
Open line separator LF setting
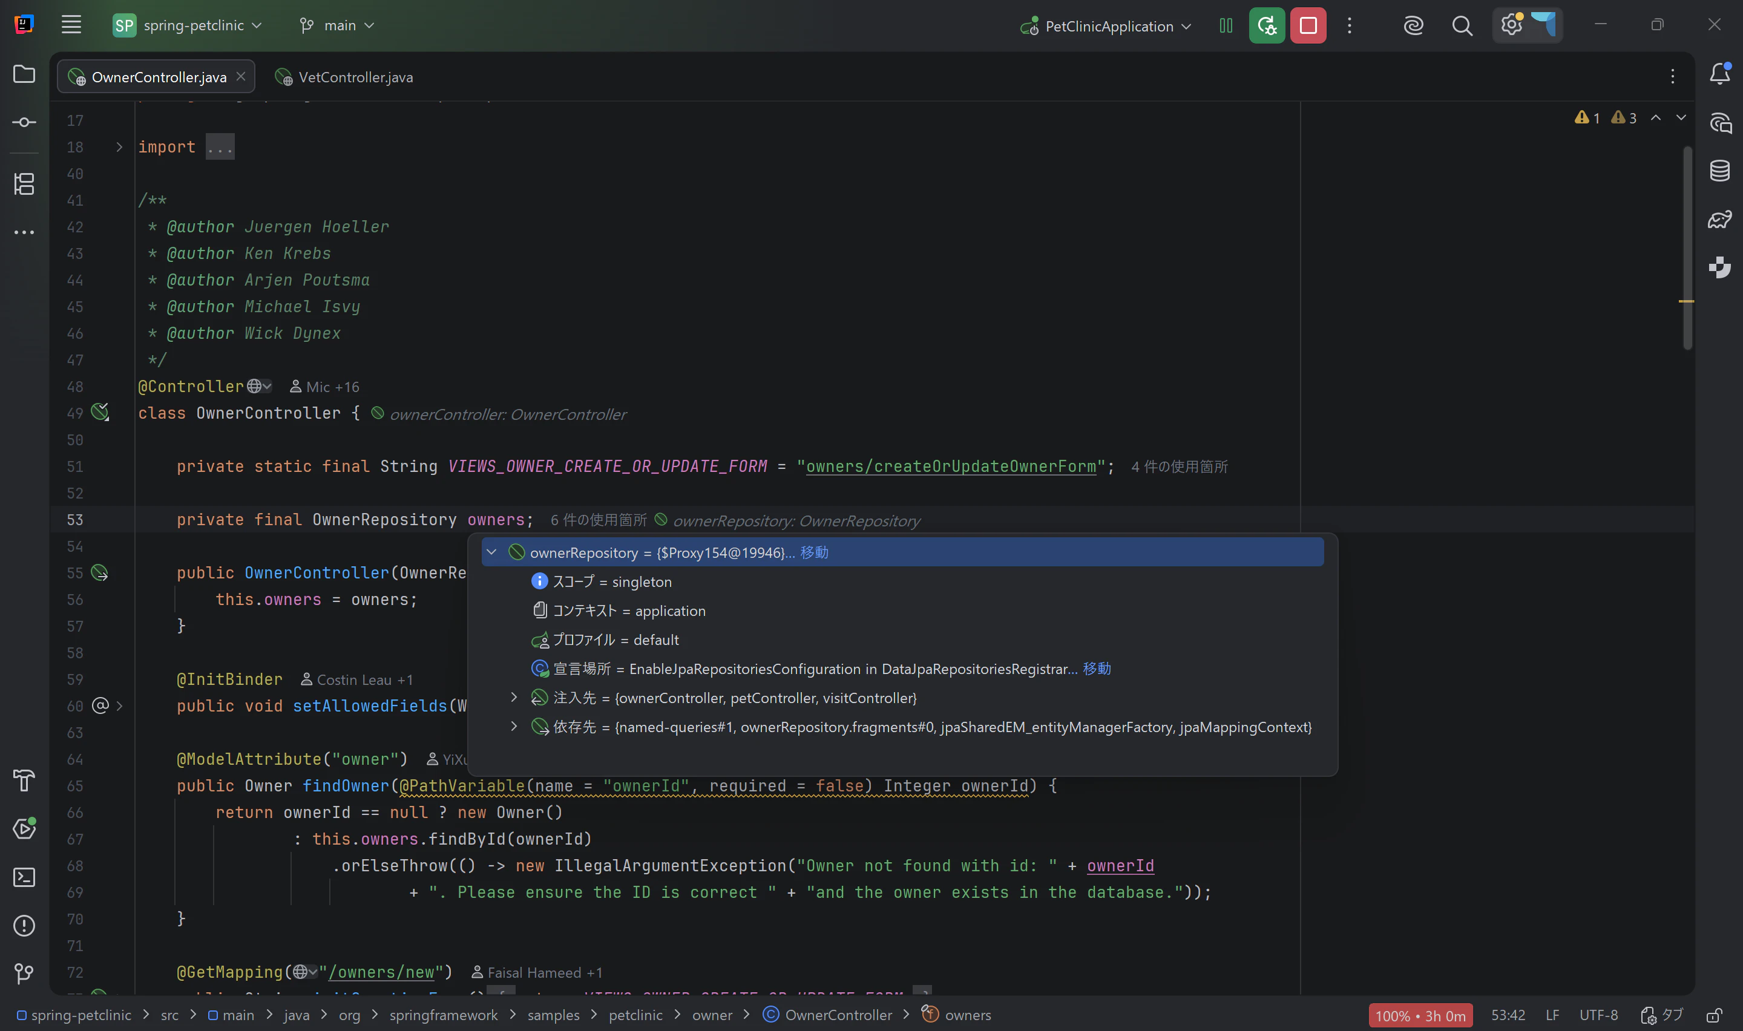click(x=1552, y=1015)
